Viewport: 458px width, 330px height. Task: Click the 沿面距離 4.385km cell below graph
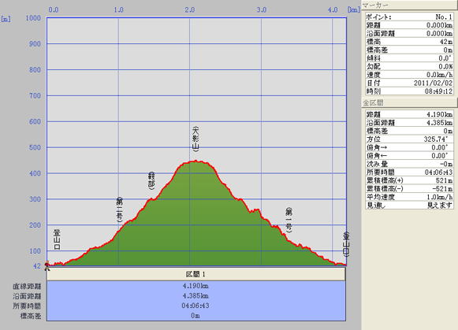(x=196, y=296)
